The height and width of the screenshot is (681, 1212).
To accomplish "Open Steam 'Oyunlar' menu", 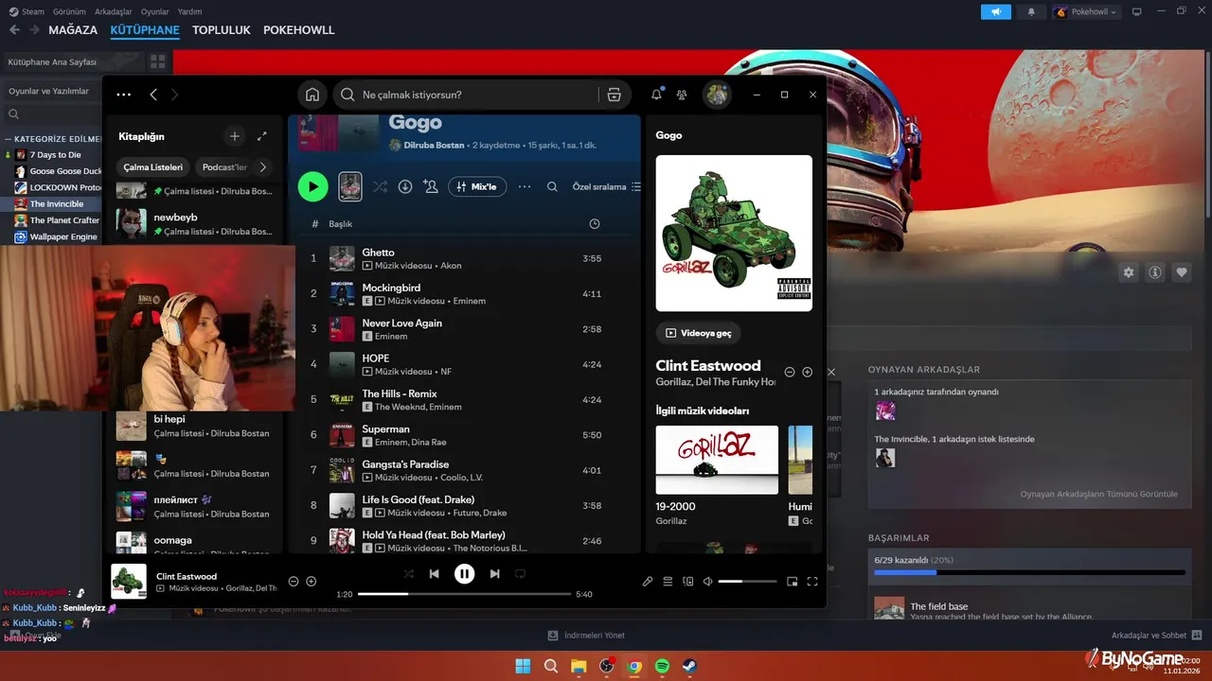I will (155, 11).
